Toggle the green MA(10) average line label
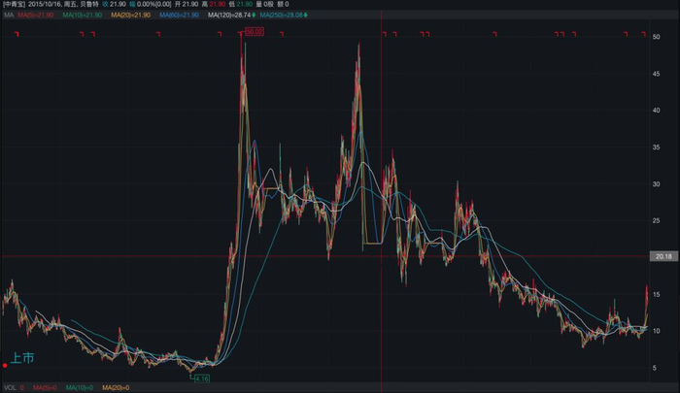680x393 pixels. [x=82, y=16]
